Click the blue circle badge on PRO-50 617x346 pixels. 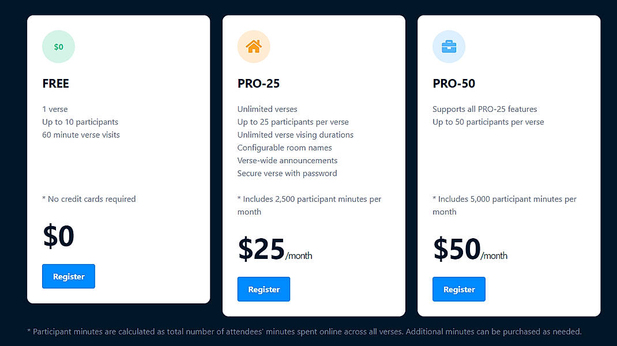click(449, 47)
